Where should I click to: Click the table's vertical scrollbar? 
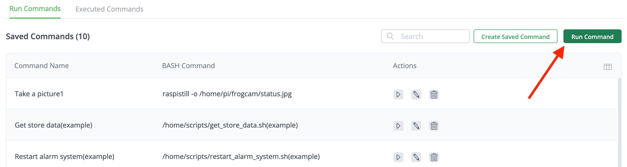click(619, 122)
